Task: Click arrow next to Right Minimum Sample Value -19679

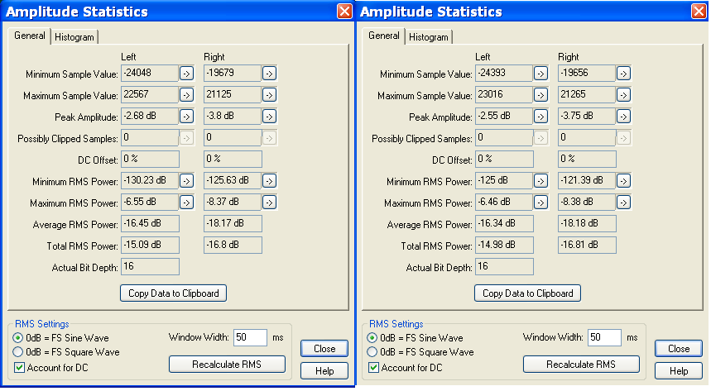Action: 269,74
